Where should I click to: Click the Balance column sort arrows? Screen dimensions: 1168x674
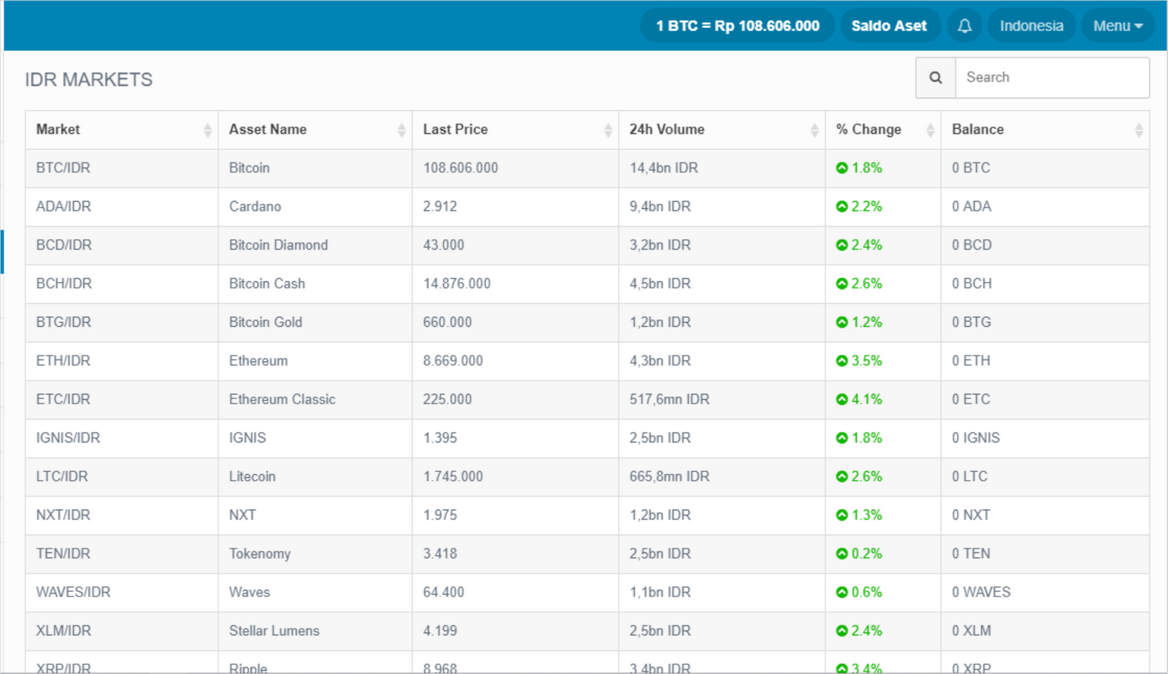(x=1138, y=130)
